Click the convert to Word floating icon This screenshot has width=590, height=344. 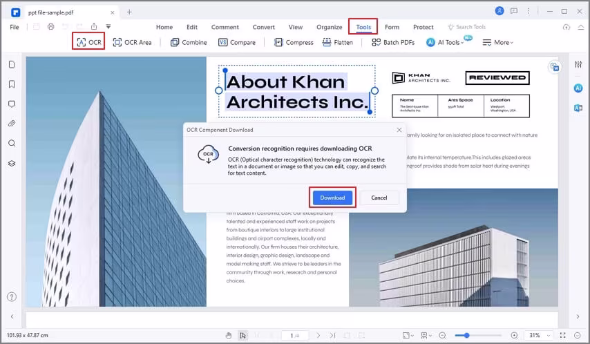click(554, 67)
